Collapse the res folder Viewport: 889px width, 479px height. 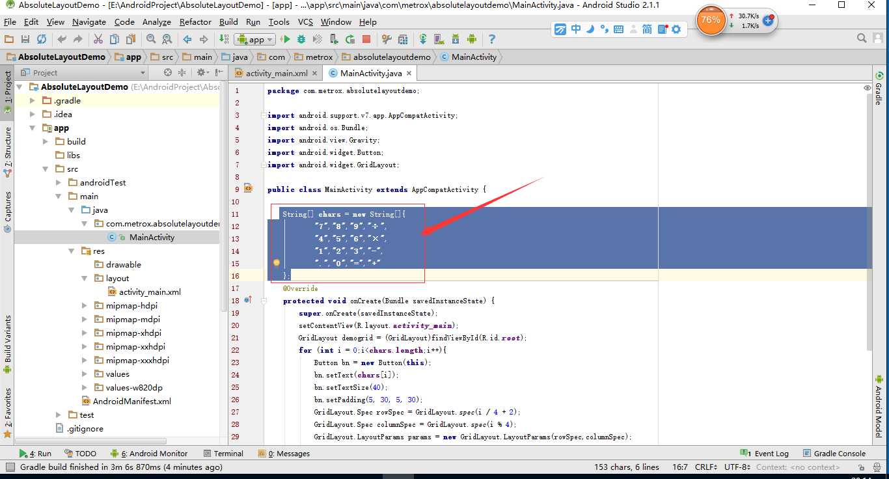[x=72, y=251]
